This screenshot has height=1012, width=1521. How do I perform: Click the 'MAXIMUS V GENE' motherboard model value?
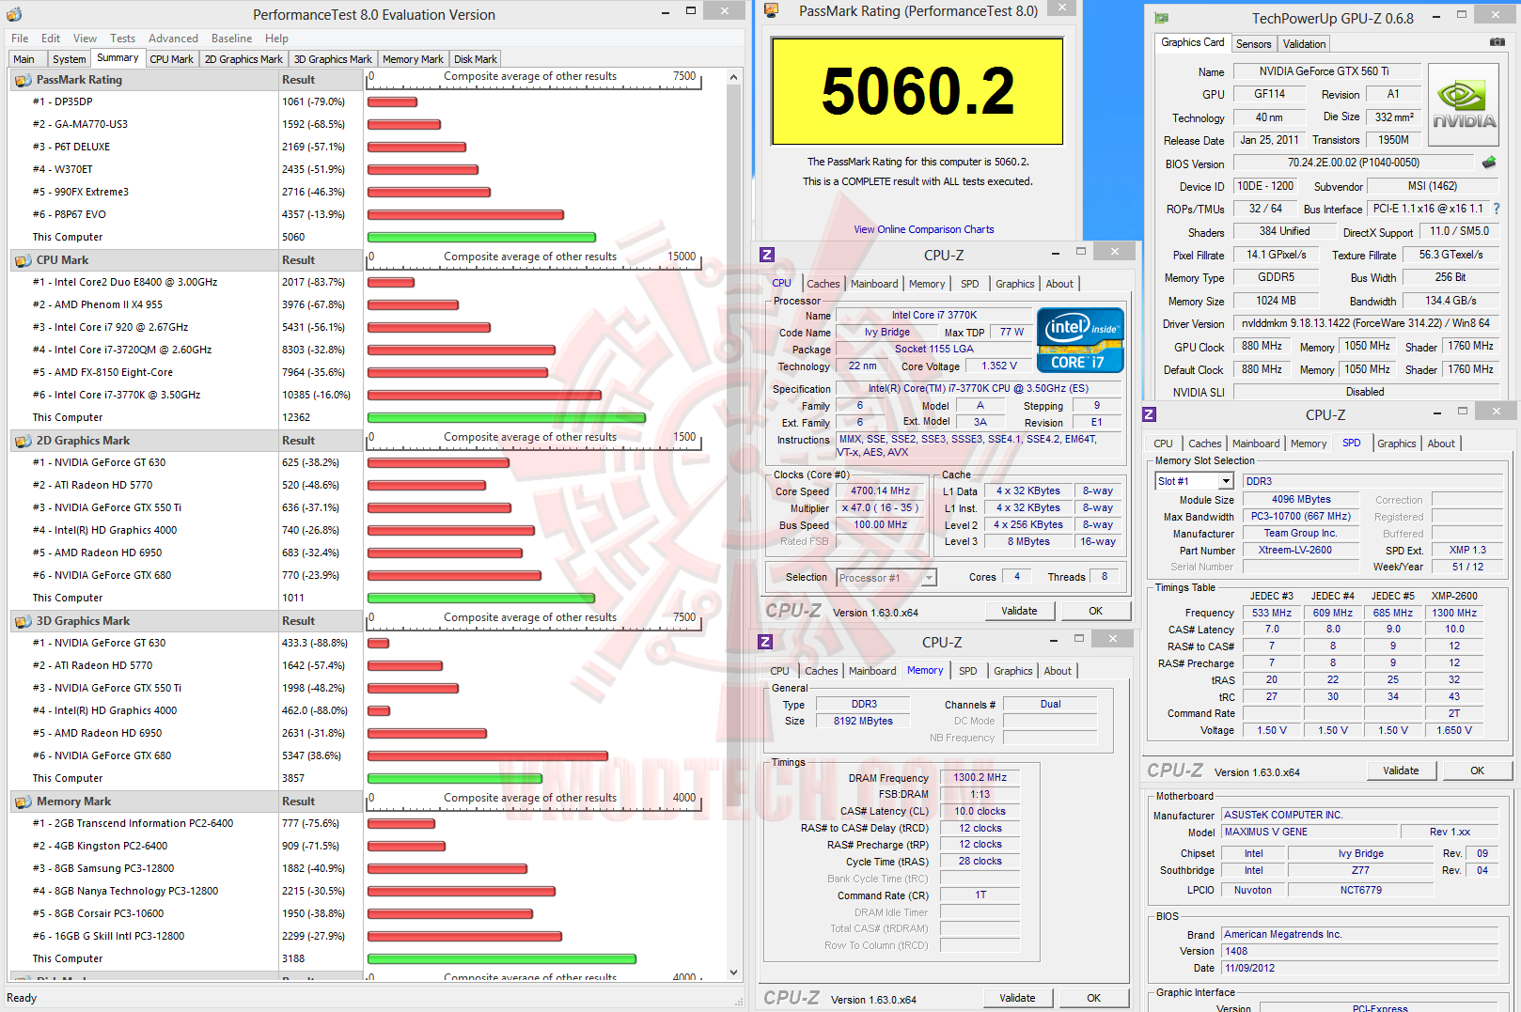(x=1308, y=832)
